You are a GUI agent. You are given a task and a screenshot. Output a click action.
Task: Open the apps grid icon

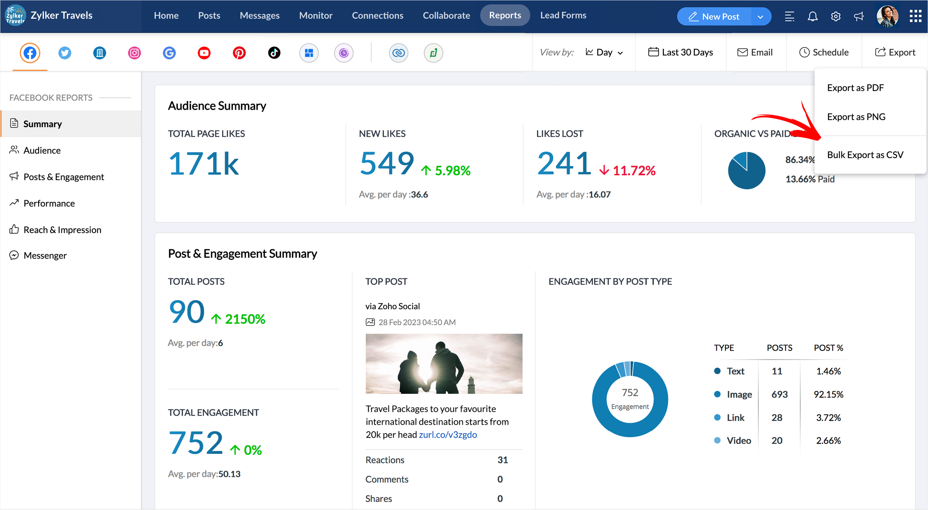[x=915, y=16]
